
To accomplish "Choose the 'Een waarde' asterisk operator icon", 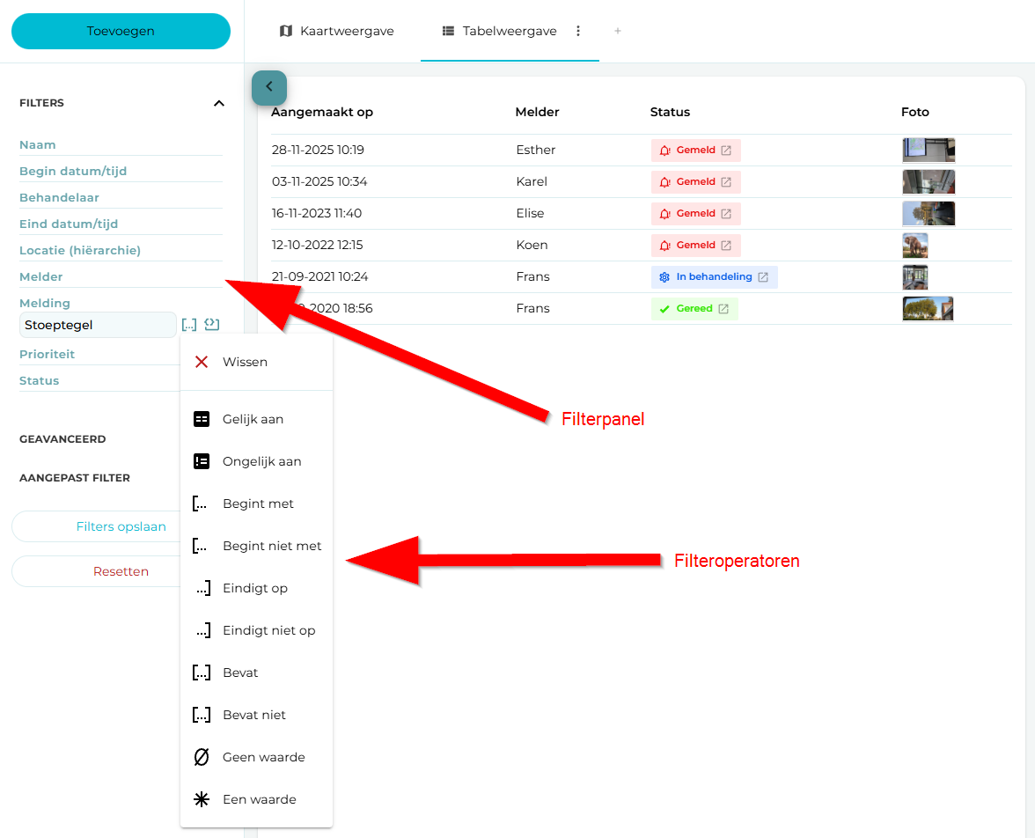I will (201, 799).
